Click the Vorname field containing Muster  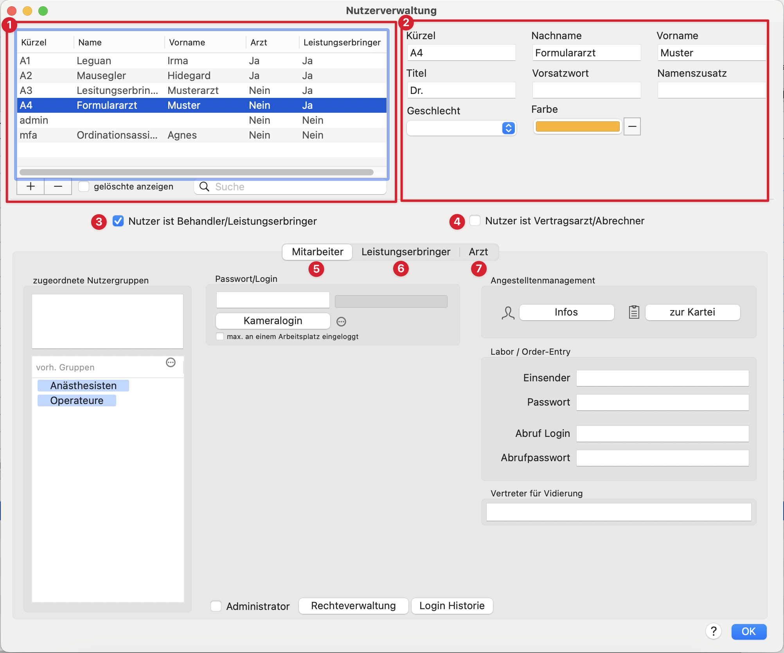tap(712, 52)
